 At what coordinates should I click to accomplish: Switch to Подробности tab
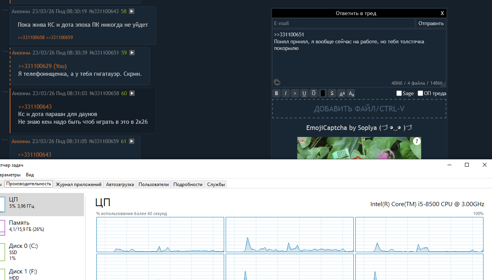(188, 184)
